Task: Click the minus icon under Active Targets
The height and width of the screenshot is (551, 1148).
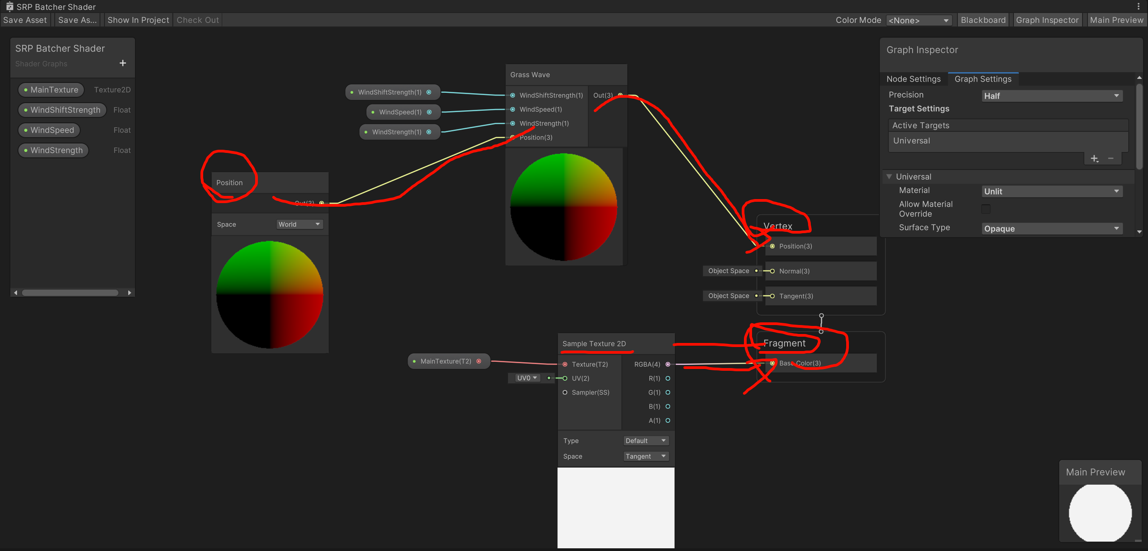Action: pos(1111,158)
